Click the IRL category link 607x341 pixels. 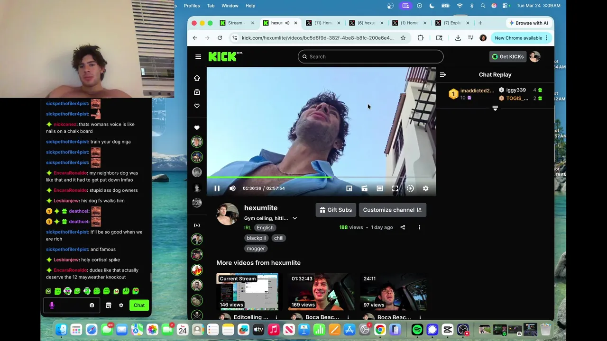[248, 228]
